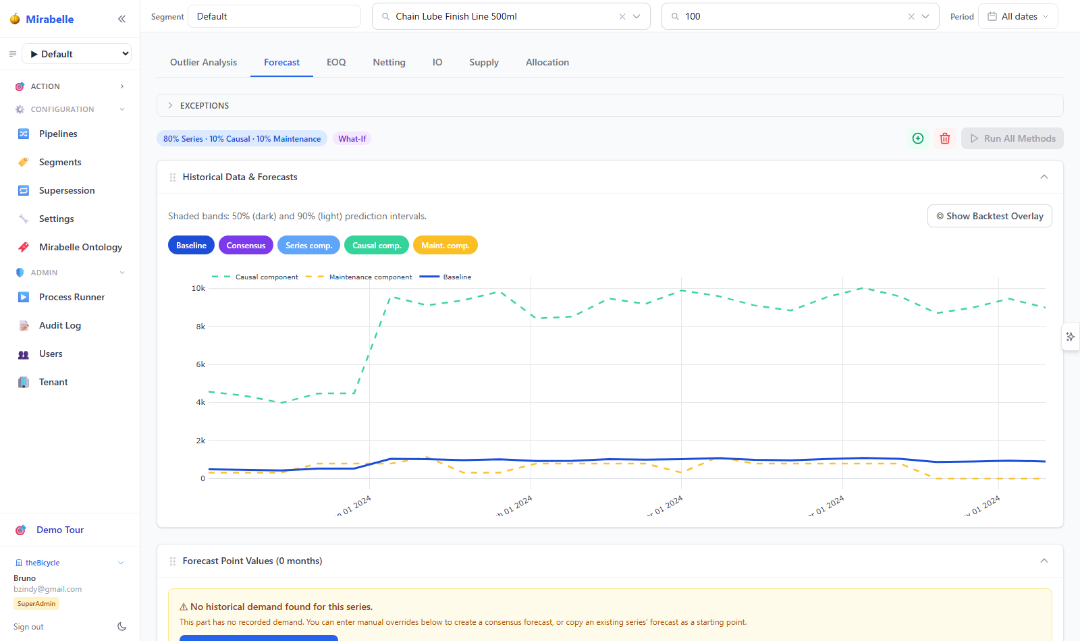Open the Period All dates dropdown
Viewport: 1080px width, 641px height.
pyautogui.click(x=1018, y=16)
